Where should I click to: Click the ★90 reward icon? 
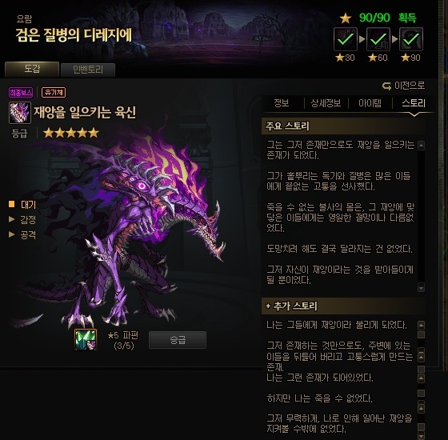(411, 39)
